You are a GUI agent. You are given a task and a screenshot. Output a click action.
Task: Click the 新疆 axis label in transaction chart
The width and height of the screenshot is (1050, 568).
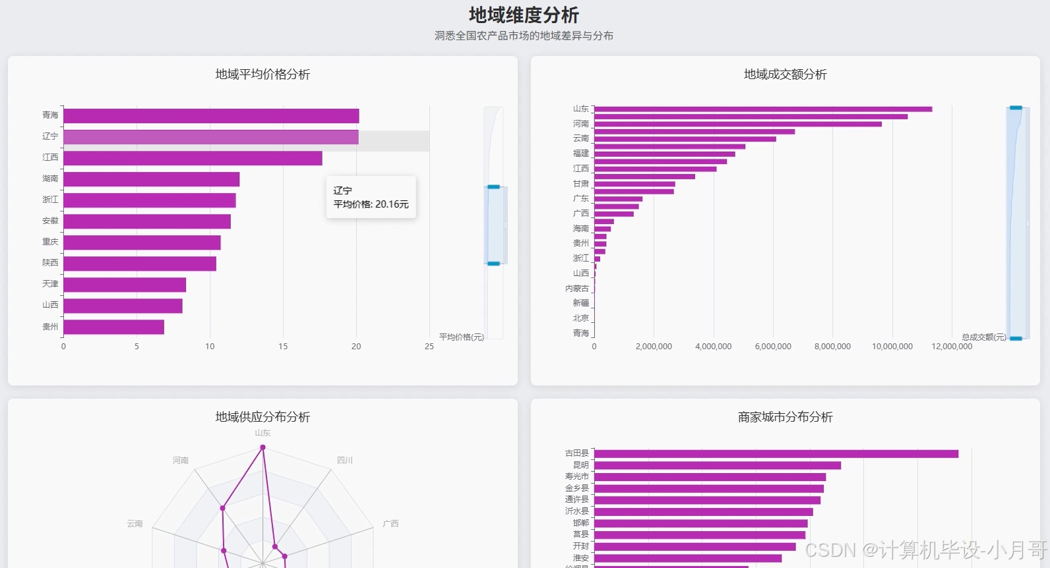tap(580, 303)
